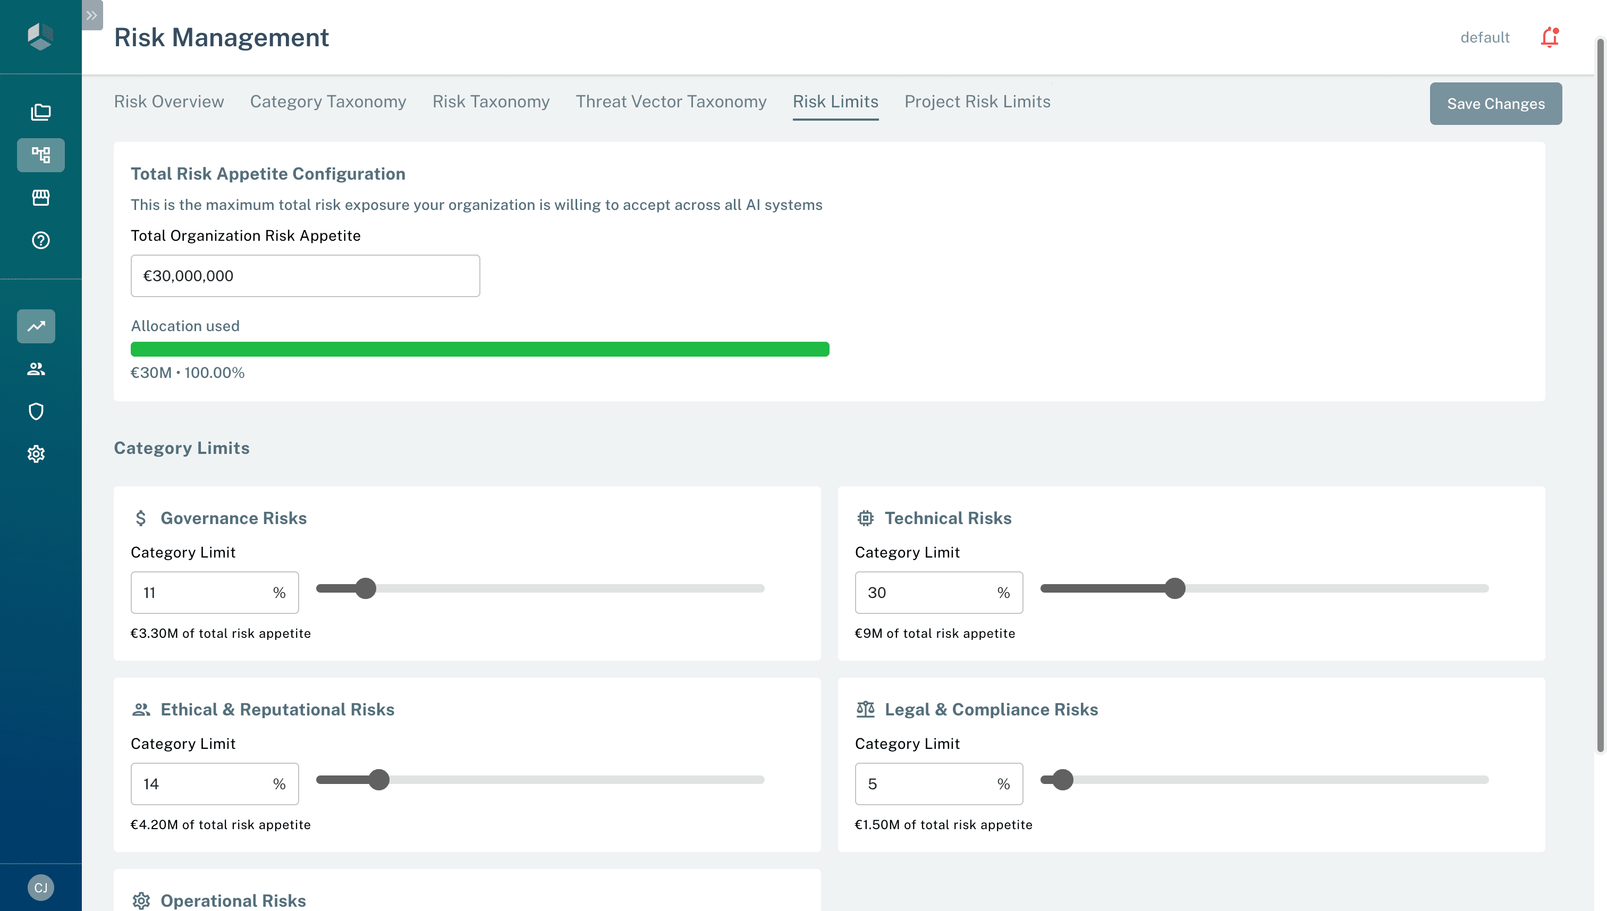Open the shield security sidebar icon
The width and height of the screenshot is (1607, 911).
(x=36, y=411)
